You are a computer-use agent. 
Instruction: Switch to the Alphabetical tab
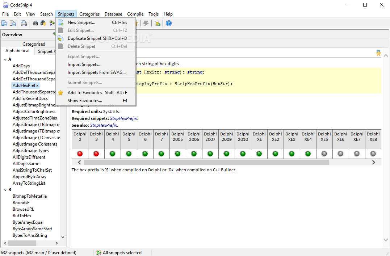(17, 51)
